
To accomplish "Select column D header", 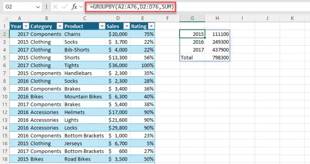I will [118, 18].
